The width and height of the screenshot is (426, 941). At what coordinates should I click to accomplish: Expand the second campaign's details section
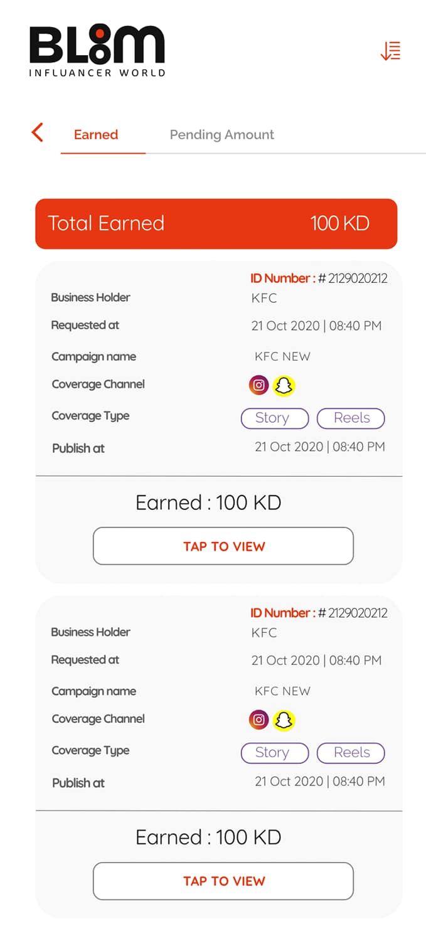pos(216,698)
